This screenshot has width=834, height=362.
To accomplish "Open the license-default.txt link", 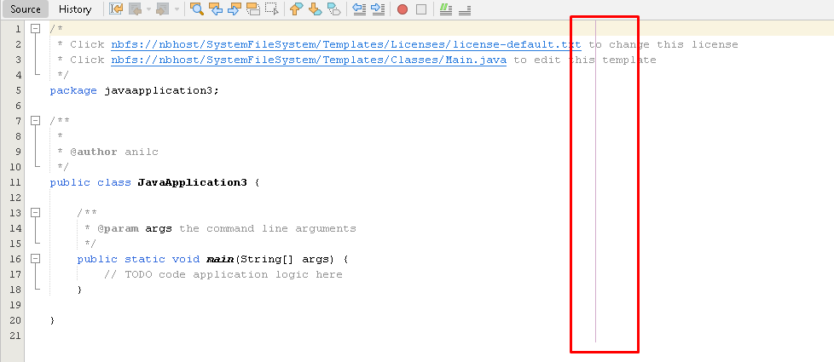I will pos(346,44).
